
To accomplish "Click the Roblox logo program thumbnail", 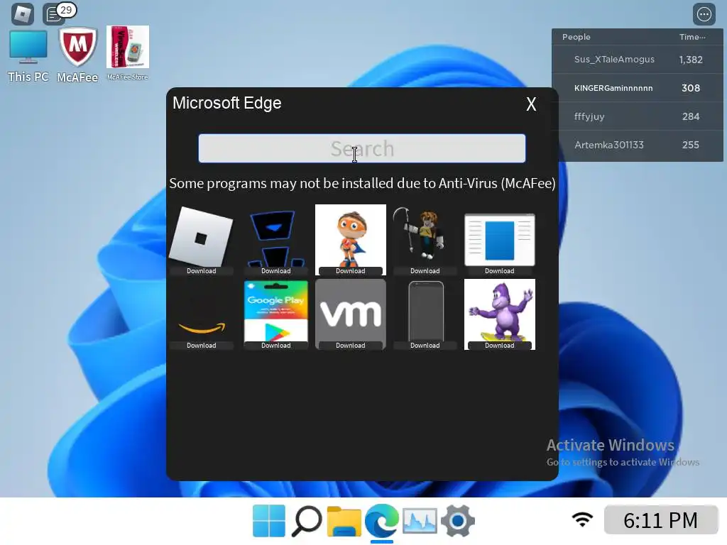I will click(x=201, y=236).
